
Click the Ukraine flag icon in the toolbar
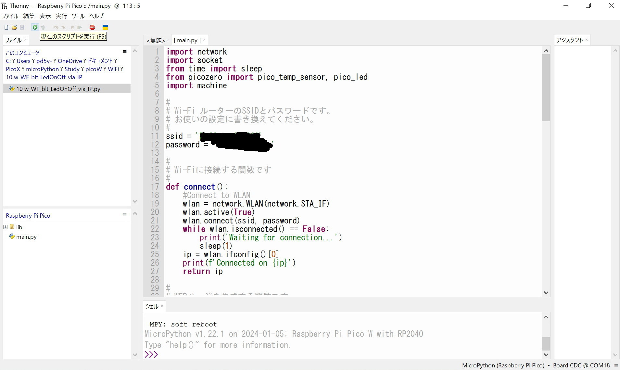105,27
